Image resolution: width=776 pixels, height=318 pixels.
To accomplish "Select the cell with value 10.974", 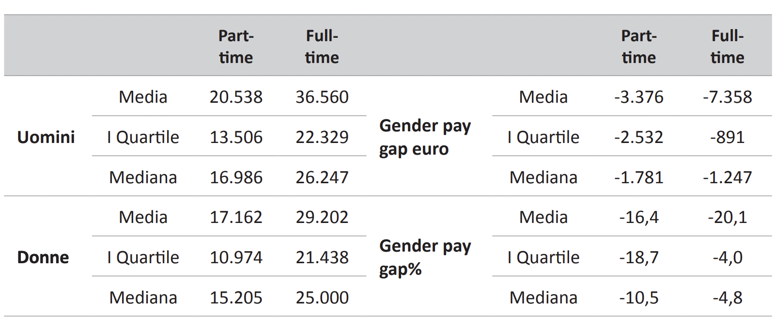I will 236,257.
